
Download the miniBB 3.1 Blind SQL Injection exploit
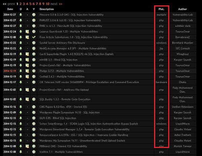(21, 60)
